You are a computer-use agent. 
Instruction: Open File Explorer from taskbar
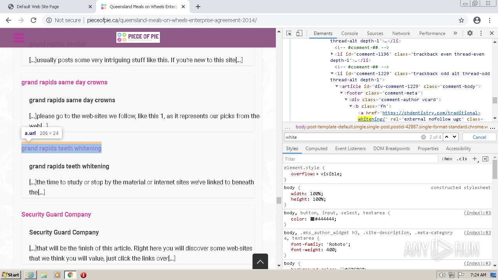tap(44, 275)
